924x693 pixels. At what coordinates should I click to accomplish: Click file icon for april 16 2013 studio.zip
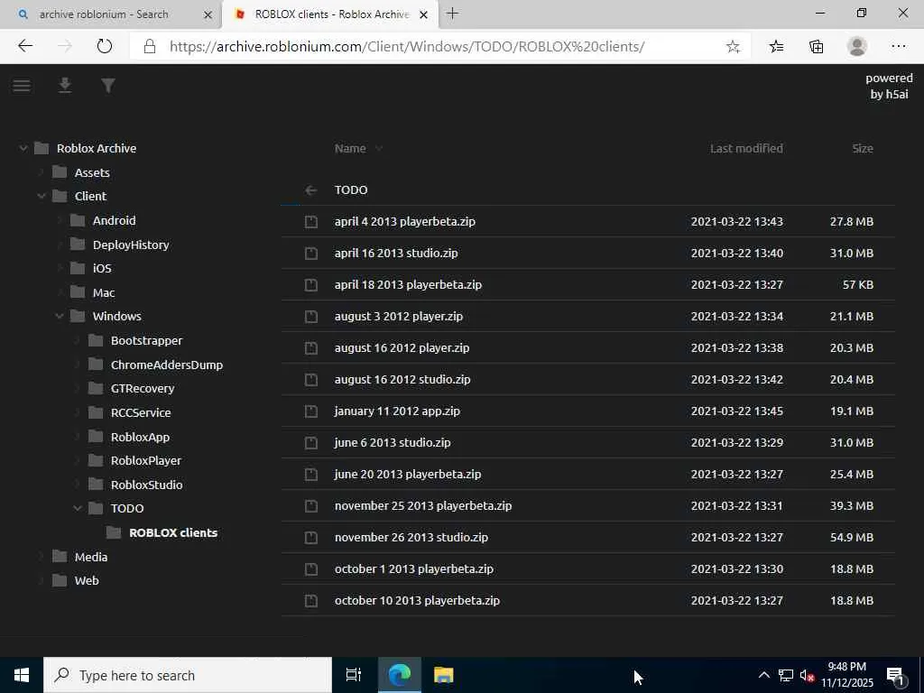click(x=310, y=254)
